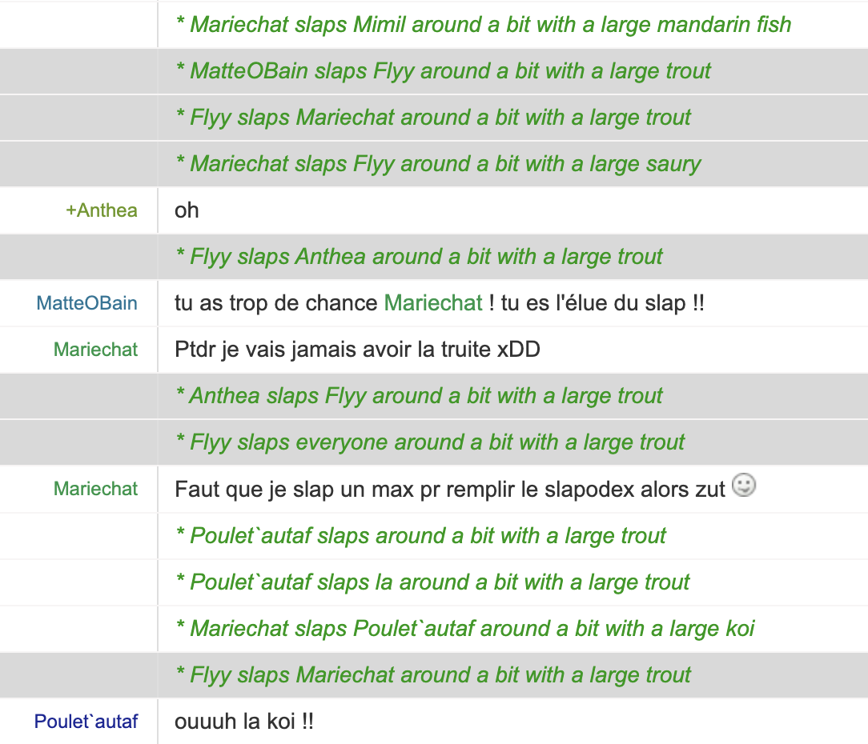
Task: Click Mariechat nickname beside the "Faut que" message
Action: point(95,489)
